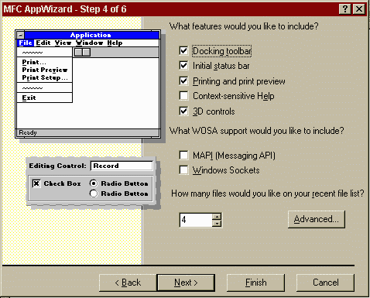Click the title bar help question mark
Screen dimensions: 370x298
345,9
